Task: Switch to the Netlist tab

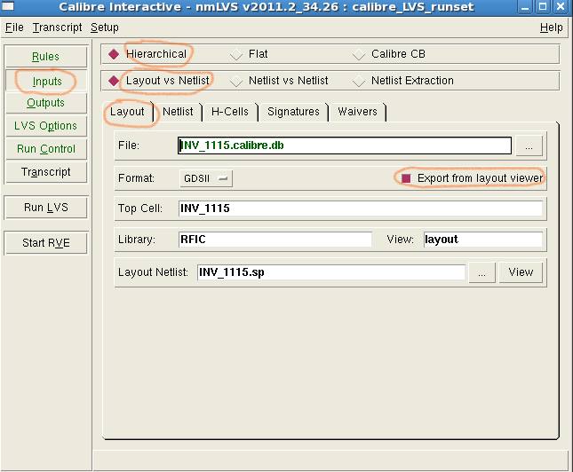Action: pos(178,112)
